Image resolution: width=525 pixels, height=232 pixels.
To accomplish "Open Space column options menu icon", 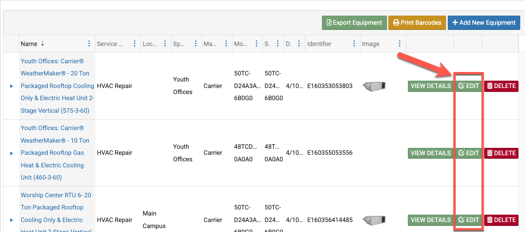I will (195, 44).
